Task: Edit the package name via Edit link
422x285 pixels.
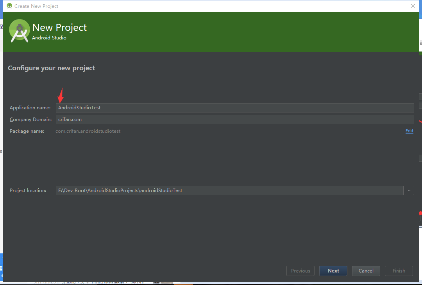Action: 409,131
